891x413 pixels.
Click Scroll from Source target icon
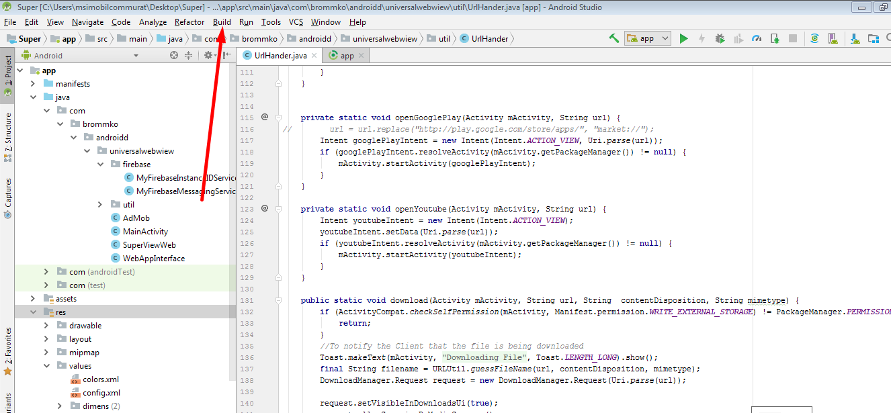[x=174, y=55]
